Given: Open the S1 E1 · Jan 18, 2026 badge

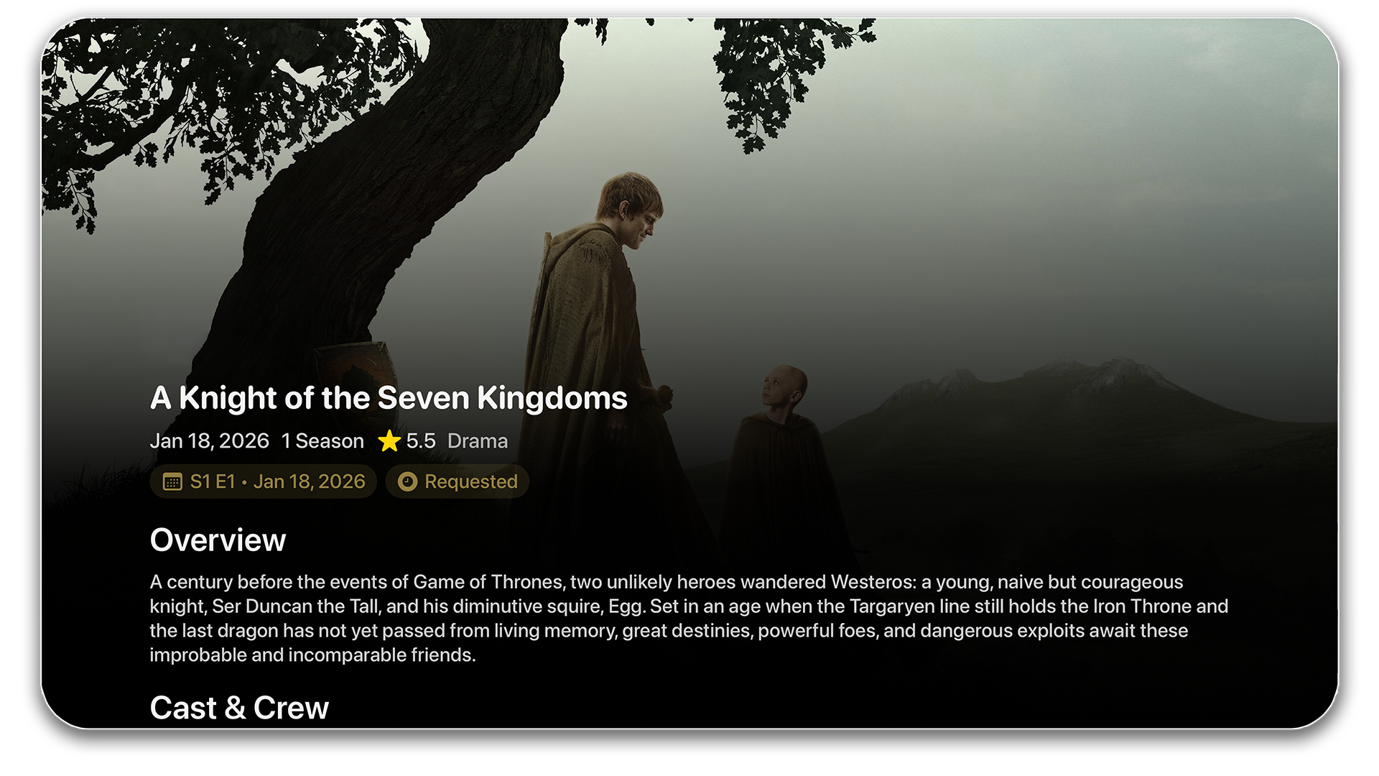Looking at the screenshot, I should tap(263, 481).
